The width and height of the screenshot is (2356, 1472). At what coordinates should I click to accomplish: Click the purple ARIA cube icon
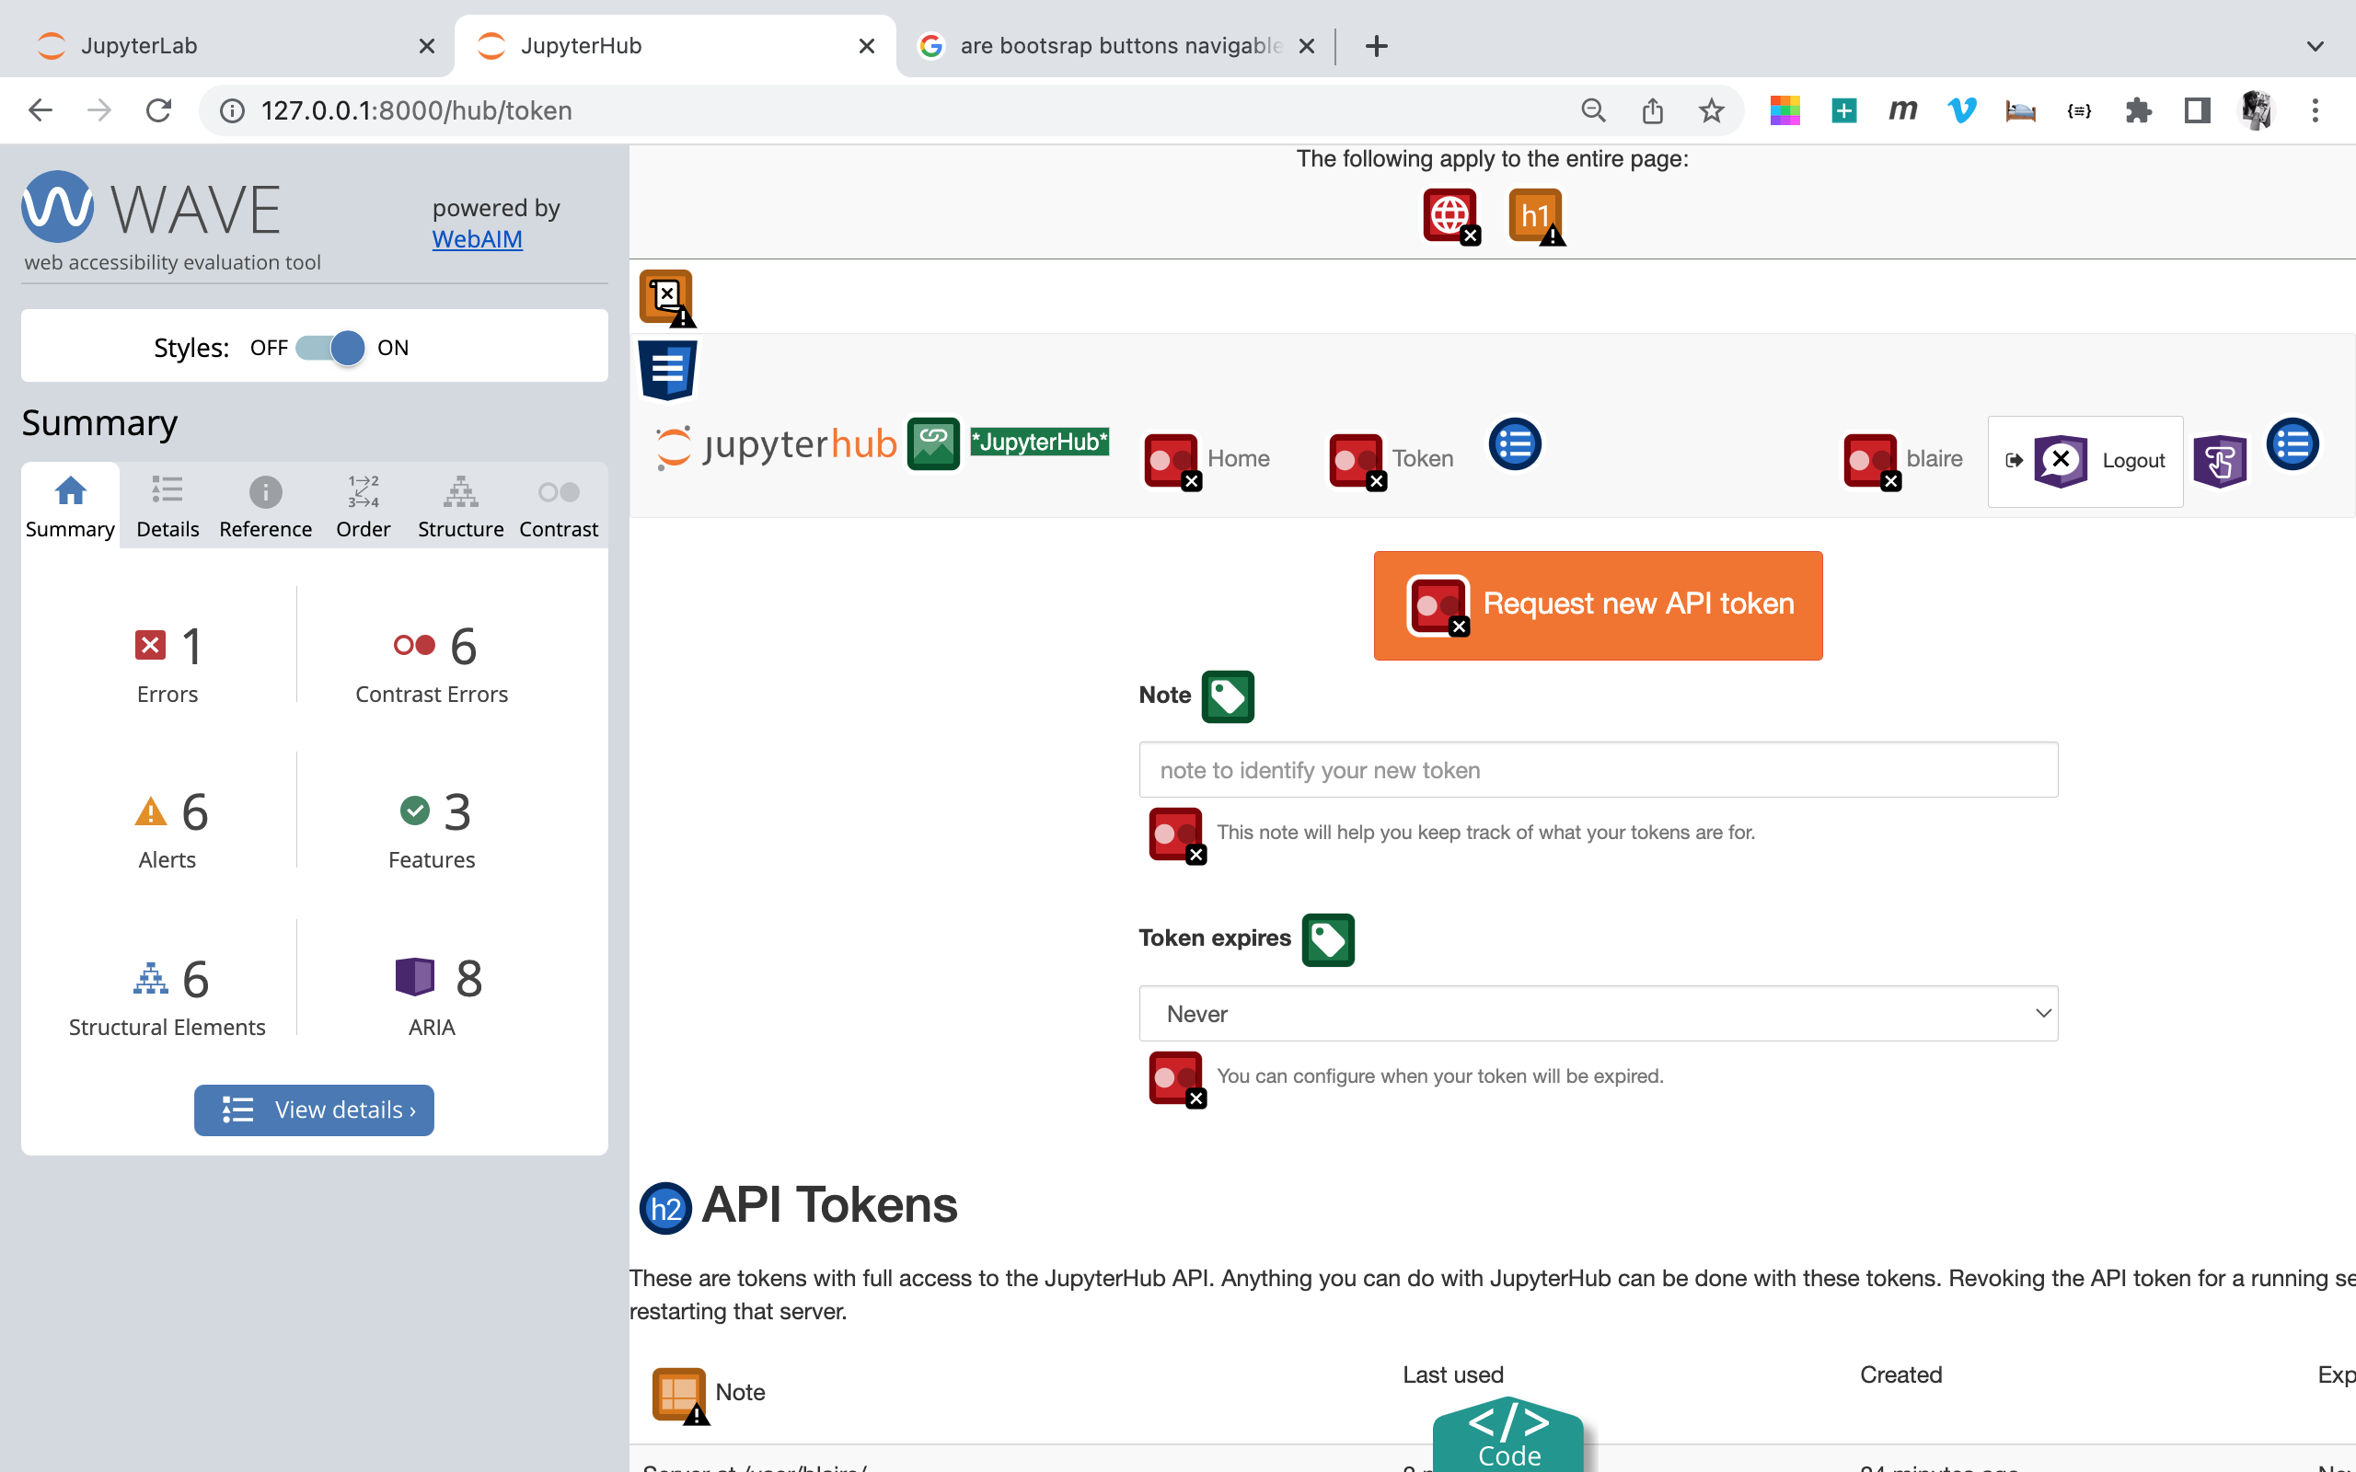(x=415, y=976)
